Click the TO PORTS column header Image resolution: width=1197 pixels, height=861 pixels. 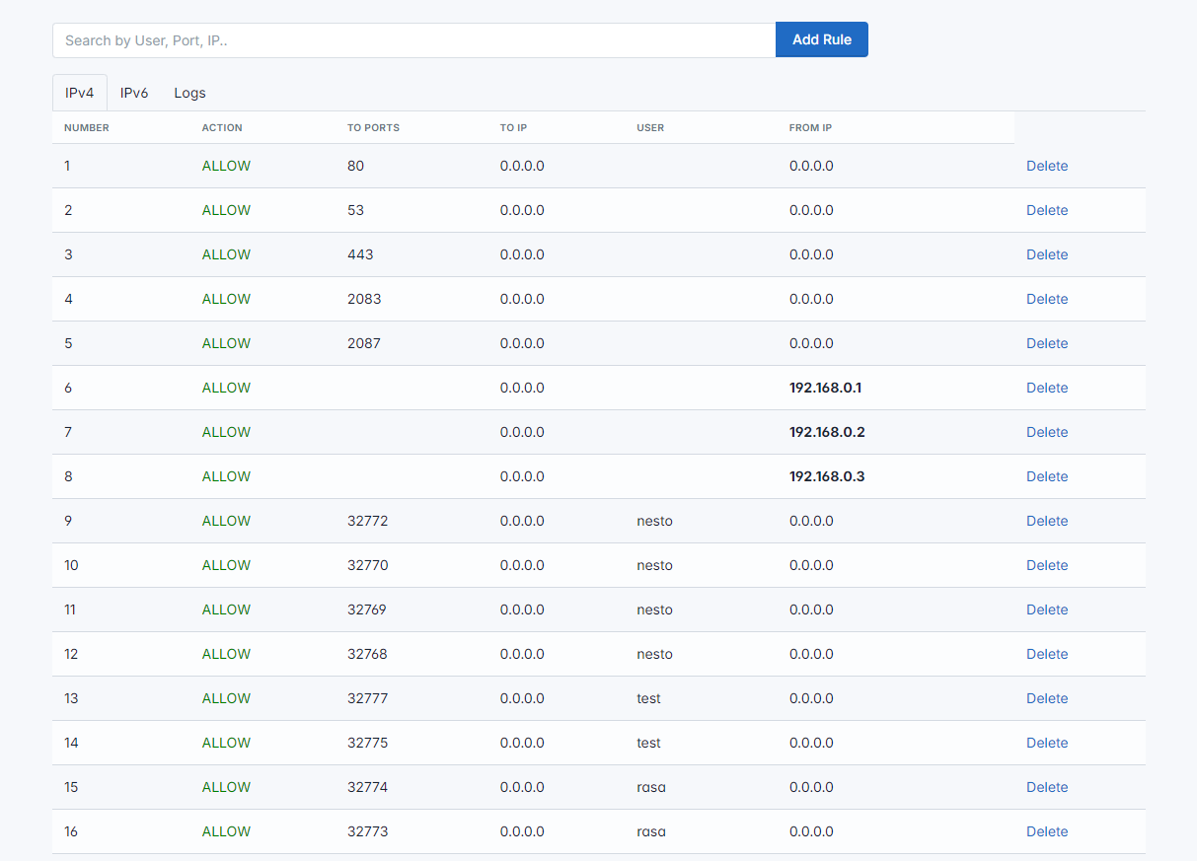373,128
